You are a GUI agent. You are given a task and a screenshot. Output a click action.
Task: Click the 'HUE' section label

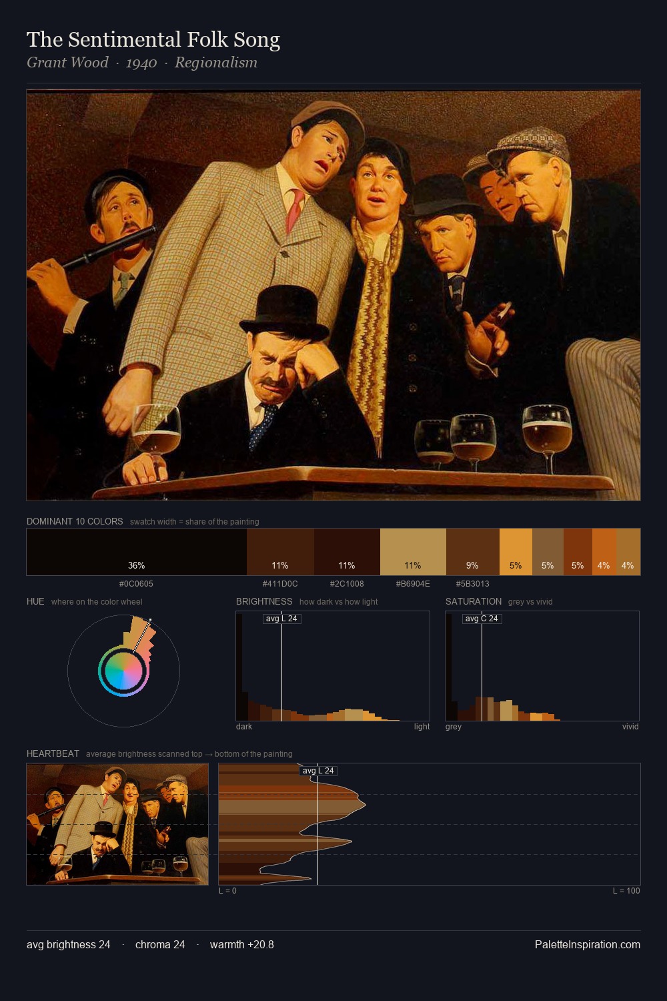[x=35, y=601]
